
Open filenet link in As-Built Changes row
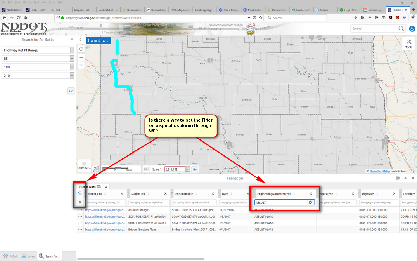pyautogui.click(x=105, y=210)
